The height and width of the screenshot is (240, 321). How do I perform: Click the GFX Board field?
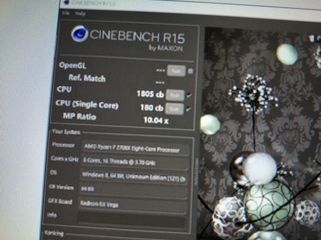click(x=132, y=205)
